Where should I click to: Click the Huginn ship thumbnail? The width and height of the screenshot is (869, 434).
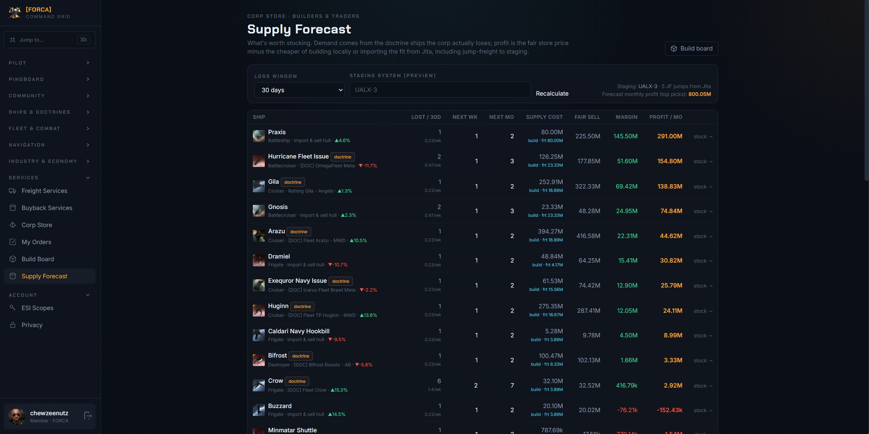tap(259, 310)
